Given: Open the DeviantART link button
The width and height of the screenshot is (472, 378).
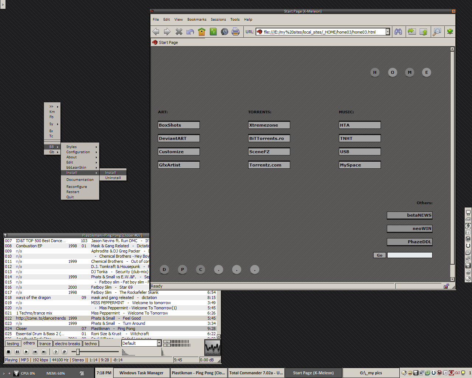Looking at the screenshot, I should point(179,138).
